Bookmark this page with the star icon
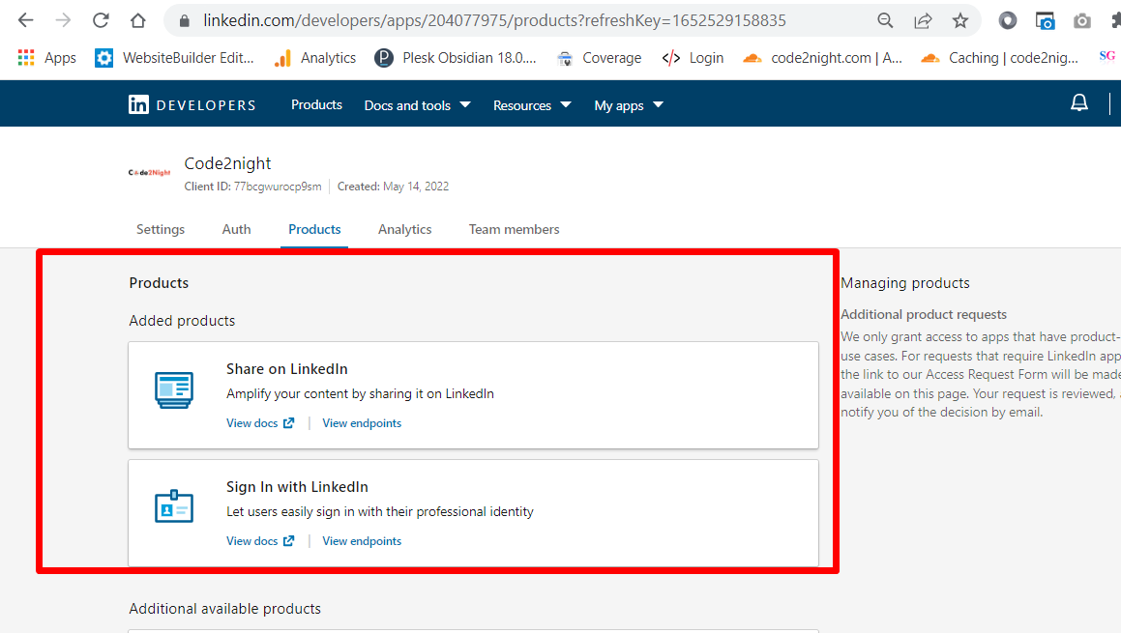The image size is (1121, 633). pyautogui.click(x=960, y=20)
